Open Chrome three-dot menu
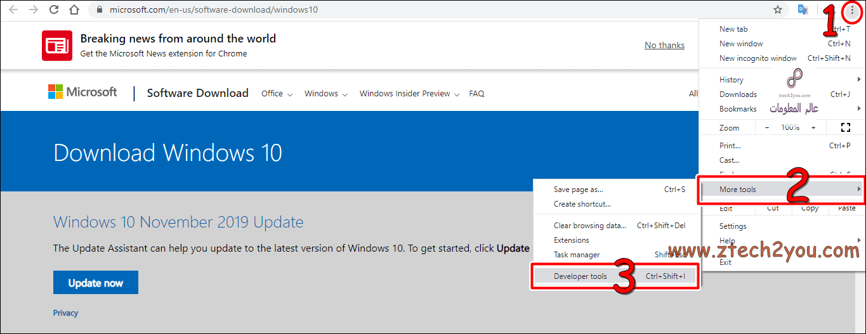Viewport: 866px width, 334px height. click(852, 10)
